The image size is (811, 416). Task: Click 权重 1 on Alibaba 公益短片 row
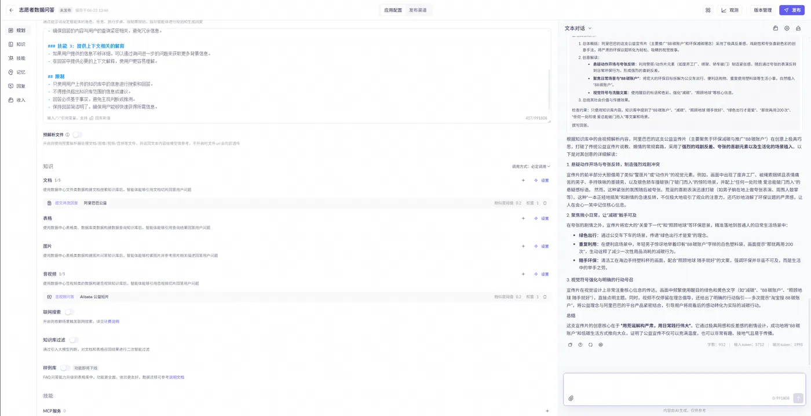(532, 297)
